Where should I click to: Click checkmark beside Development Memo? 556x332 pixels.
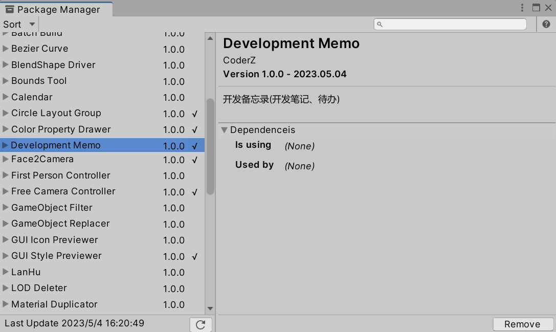tap(195, 146)
